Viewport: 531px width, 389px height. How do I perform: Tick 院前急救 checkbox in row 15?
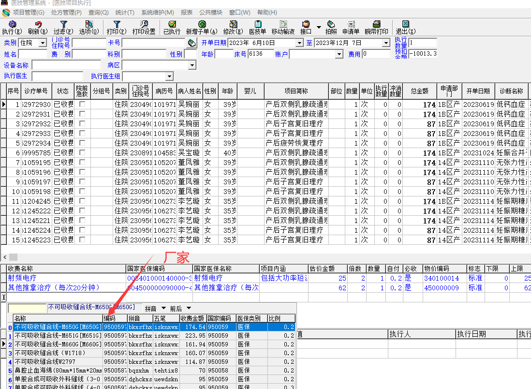(82, 240)
